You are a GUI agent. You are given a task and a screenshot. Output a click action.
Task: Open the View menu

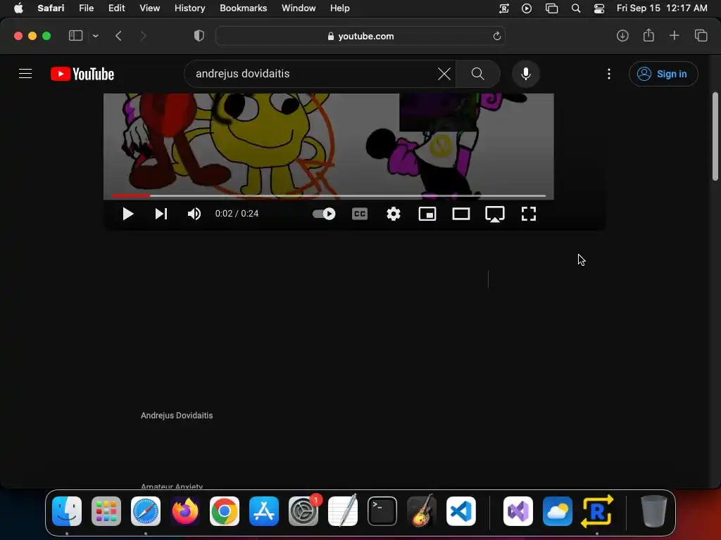point(149,8)
